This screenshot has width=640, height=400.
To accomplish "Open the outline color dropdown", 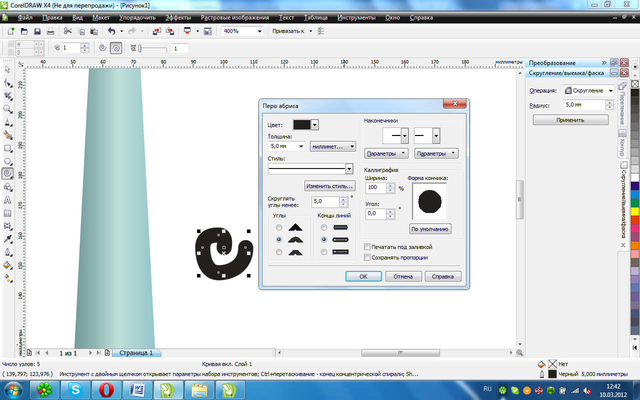I will point(314,125).
